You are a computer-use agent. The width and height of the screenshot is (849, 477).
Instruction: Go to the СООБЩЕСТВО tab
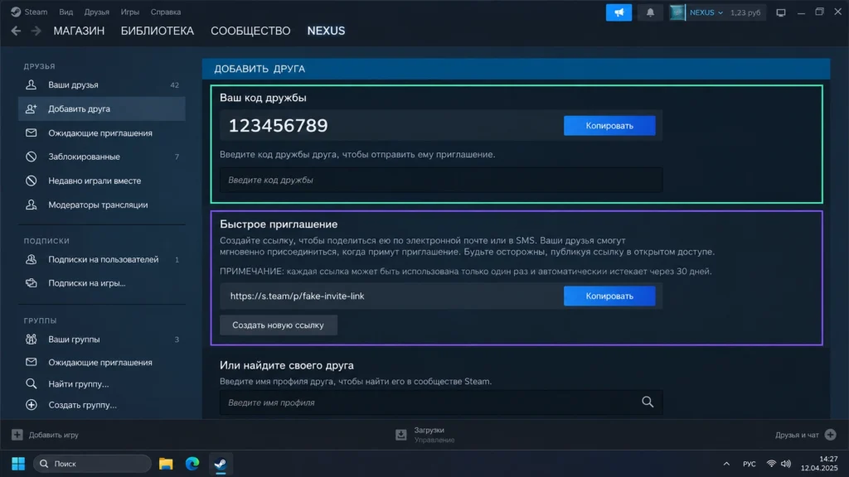250,31
